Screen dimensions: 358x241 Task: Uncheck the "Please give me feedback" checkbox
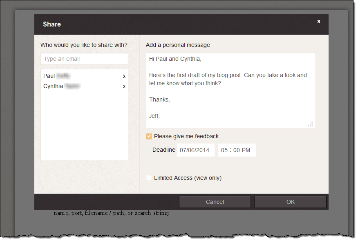click(149, 137)
